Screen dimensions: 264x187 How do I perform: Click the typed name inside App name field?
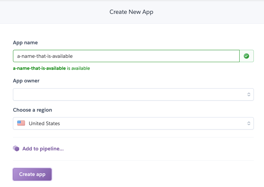tap(45, 56)
